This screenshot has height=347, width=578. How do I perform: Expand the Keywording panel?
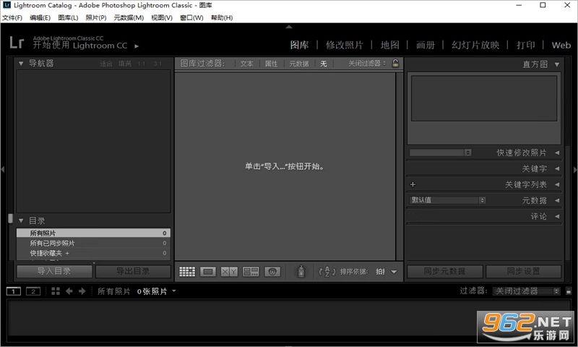tap(557, 169)
